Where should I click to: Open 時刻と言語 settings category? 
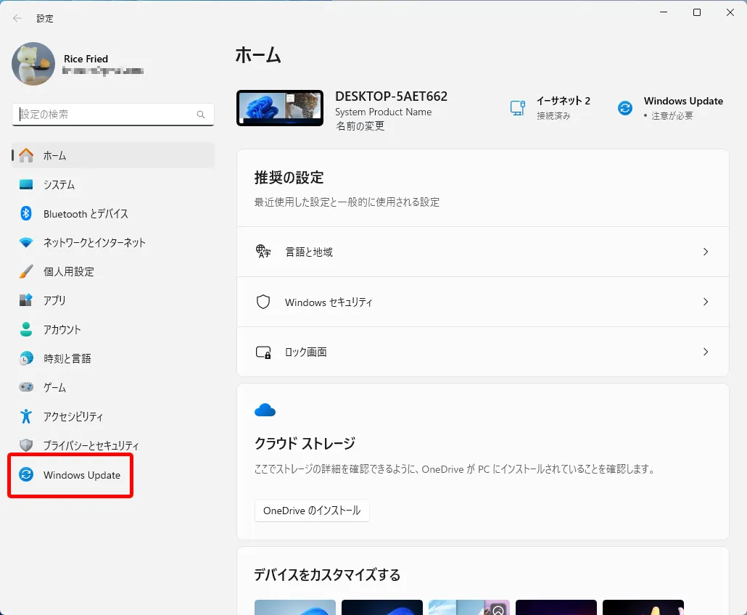[x=113, y=358]
